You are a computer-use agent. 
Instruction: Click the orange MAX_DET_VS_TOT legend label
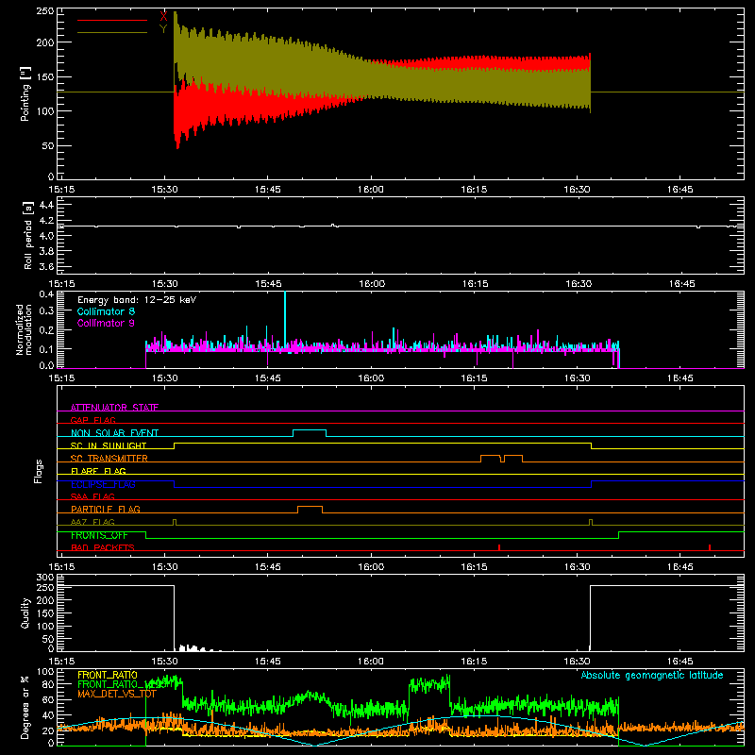(117, 695)
